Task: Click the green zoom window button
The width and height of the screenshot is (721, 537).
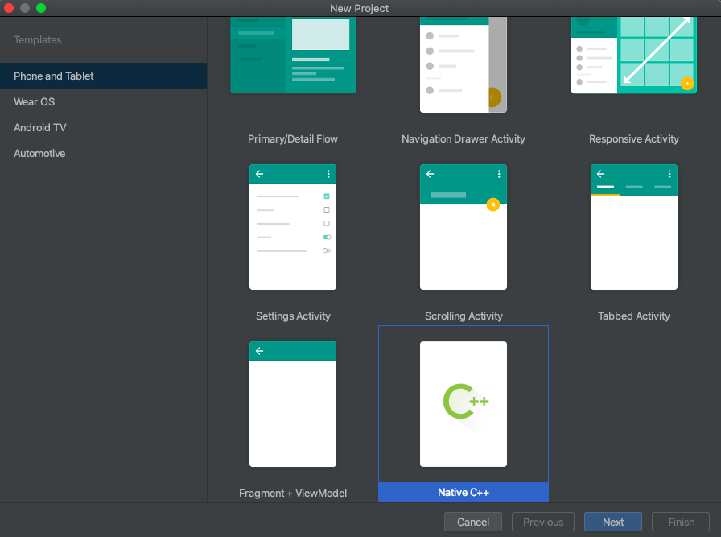Action: tap(41, 8)
